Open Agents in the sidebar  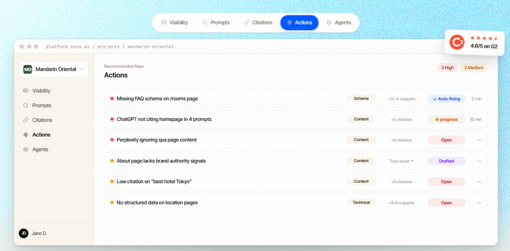54,149
